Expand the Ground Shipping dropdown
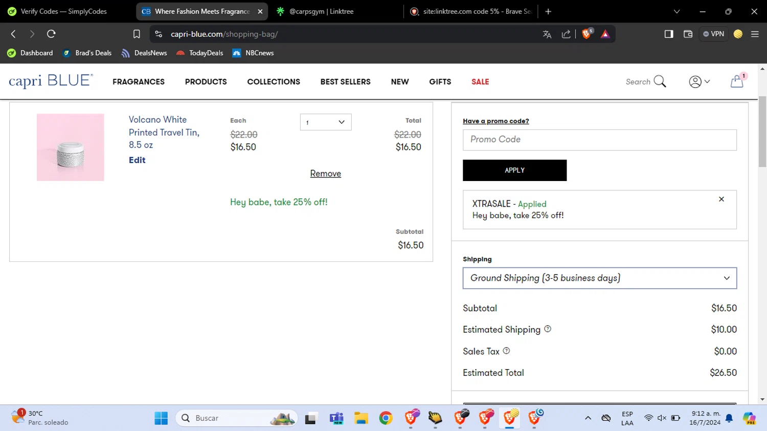The image size is (767, 431). click(x=600, y=278)
